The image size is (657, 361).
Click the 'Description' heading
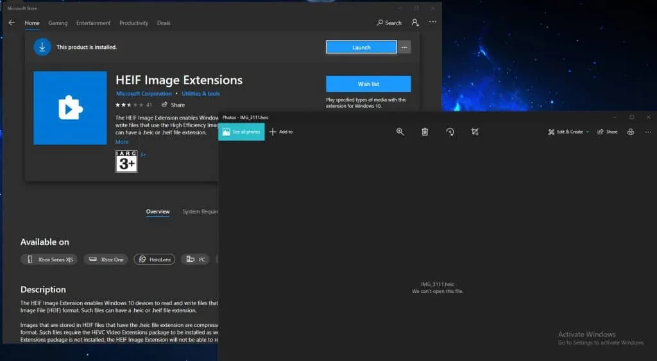(x=43, y=289)
